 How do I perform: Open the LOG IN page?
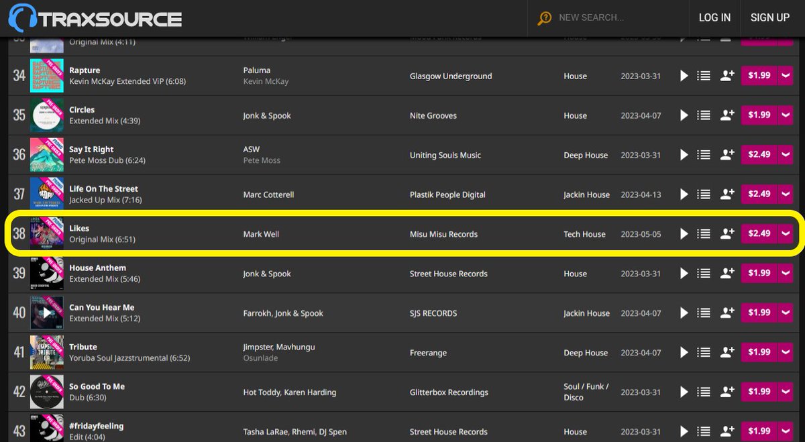tap(714, 17)
